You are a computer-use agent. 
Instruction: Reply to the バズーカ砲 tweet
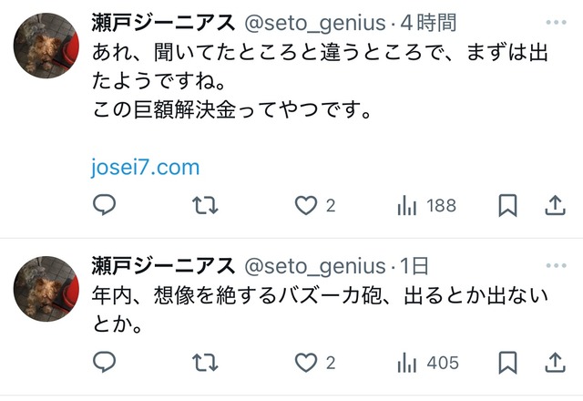tap(105, 363)
